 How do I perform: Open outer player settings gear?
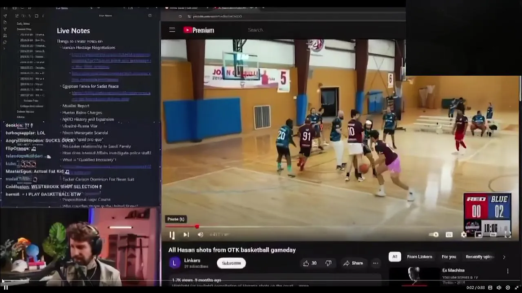[x=508, y=288]
